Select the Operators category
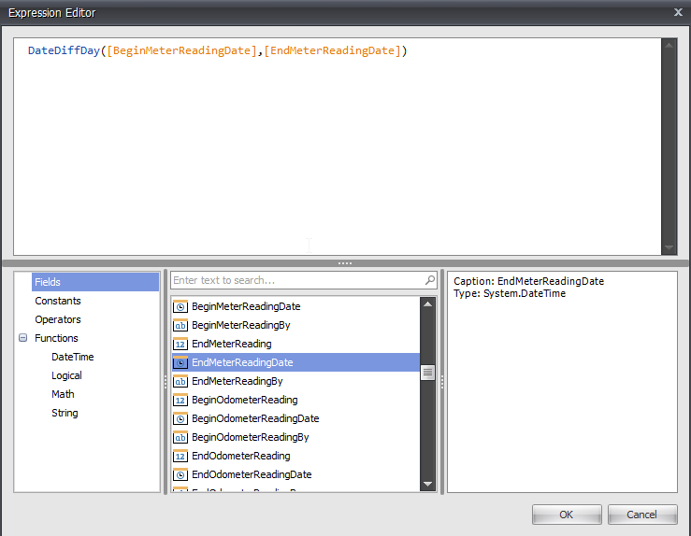 click(58, 319)
